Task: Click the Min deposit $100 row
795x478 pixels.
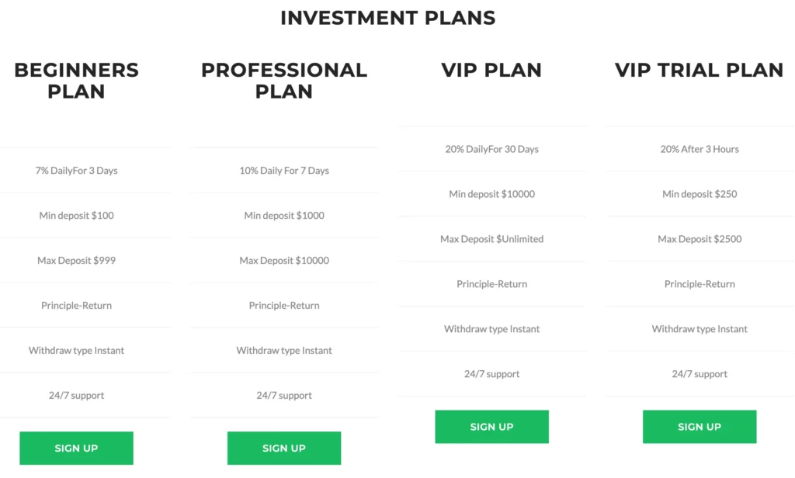Action: tap(76, 215)
